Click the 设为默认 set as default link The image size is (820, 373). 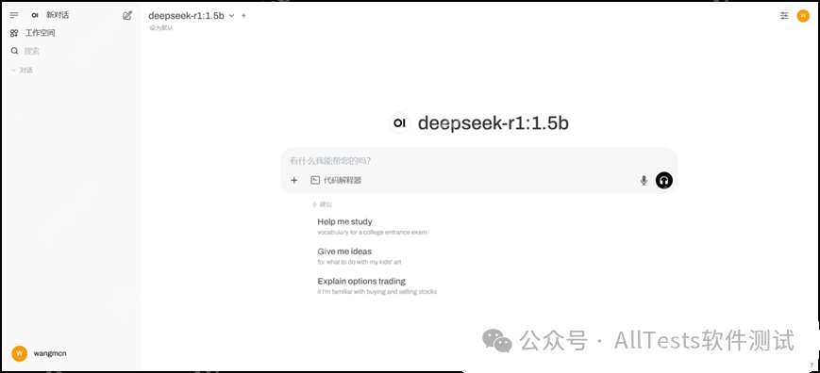161,28
